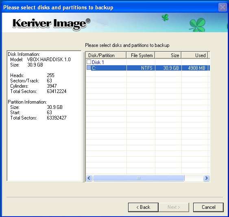
Task: Click the Next button
Action: [x=174, y=207]
